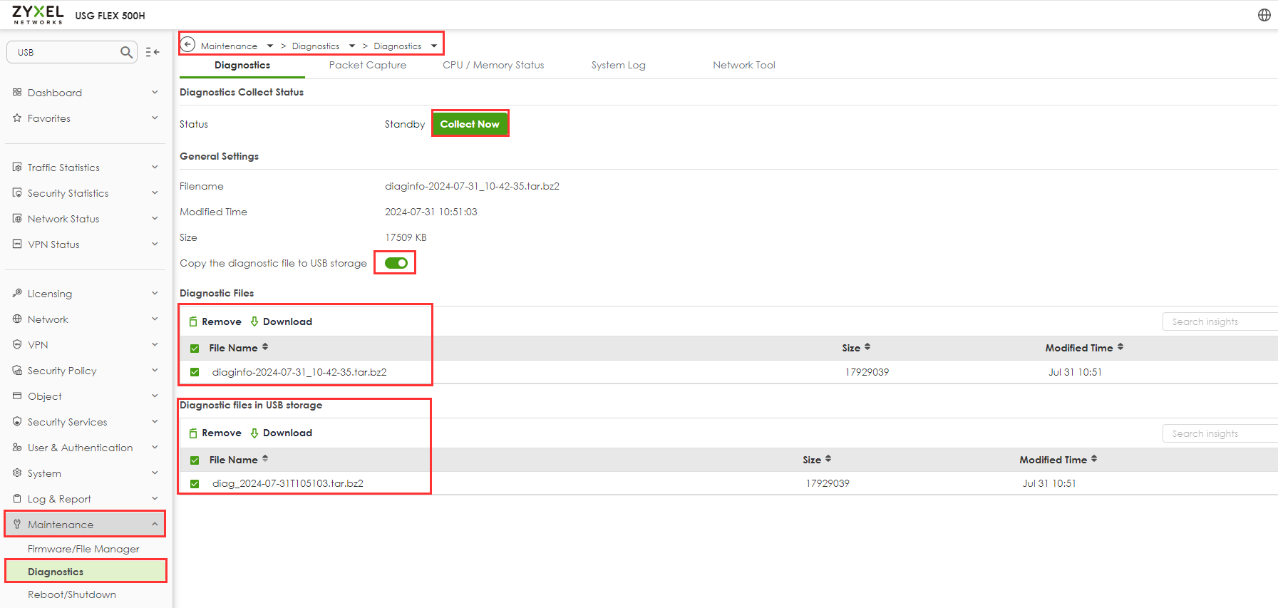1278x608 pixels.
Task: Click the back arrow icon in breadcrumb
Action: pos(187,45)
